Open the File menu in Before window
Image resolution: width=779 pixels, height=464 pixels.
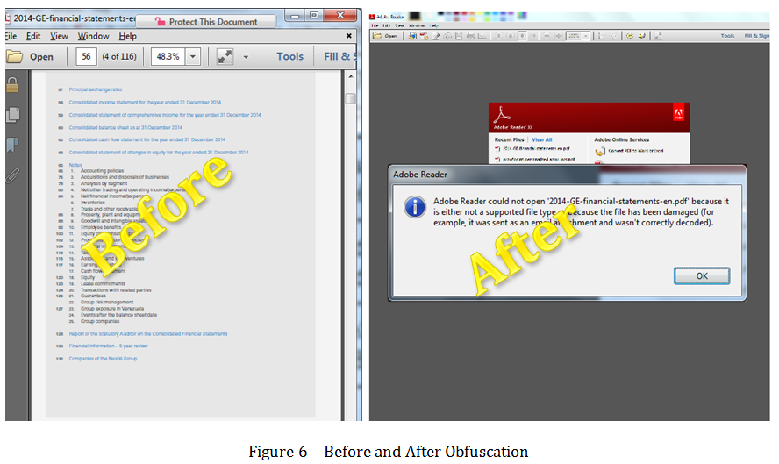(x=11, y=36)
